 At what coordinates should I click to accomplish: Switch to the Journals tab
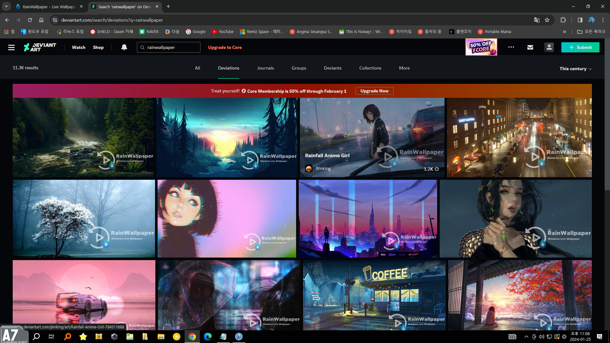[x=265, y=68]
